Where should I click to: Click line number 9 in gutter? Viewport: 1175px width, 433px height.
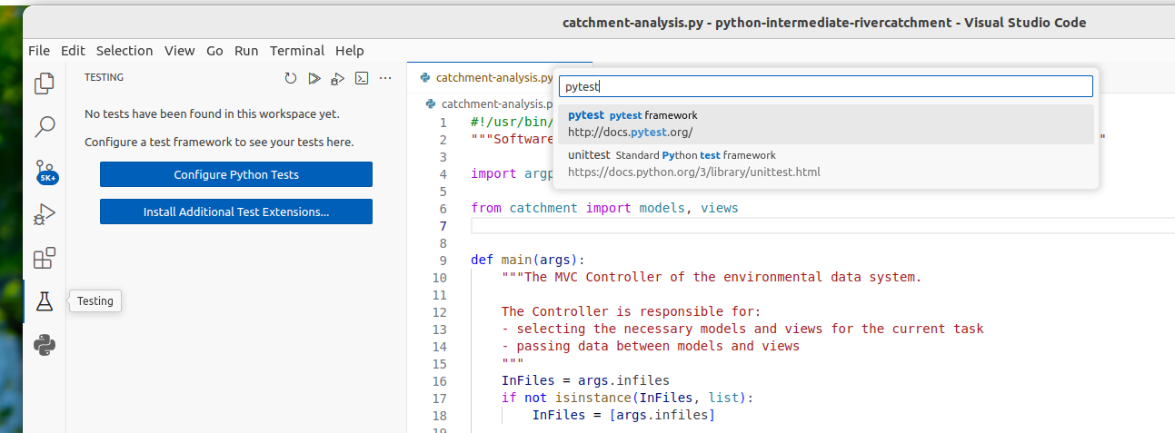(443, 261)
